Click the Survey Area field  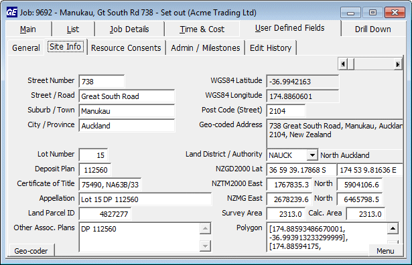[286, 213]
